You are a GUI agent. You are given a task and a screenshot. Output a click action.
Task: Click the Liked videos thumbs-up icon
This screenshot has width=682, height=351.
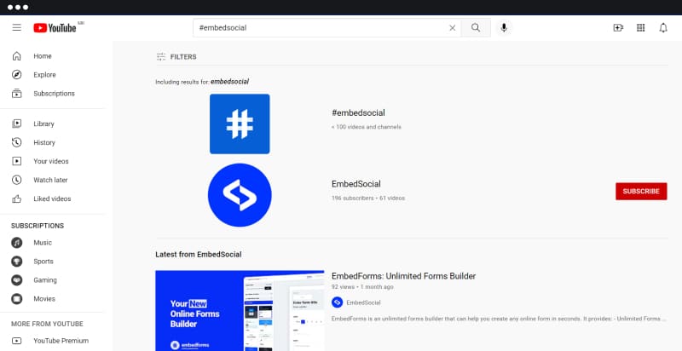click(x=16, y=199)
